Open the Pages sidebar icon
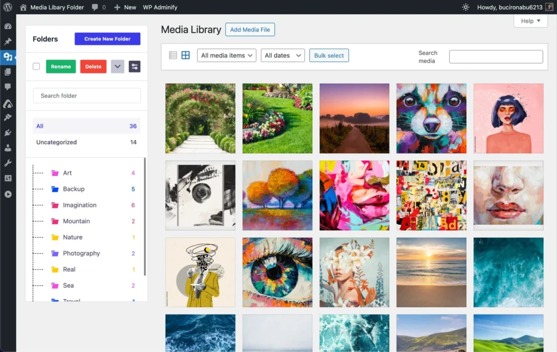557x352 pixels. point(8,72)
